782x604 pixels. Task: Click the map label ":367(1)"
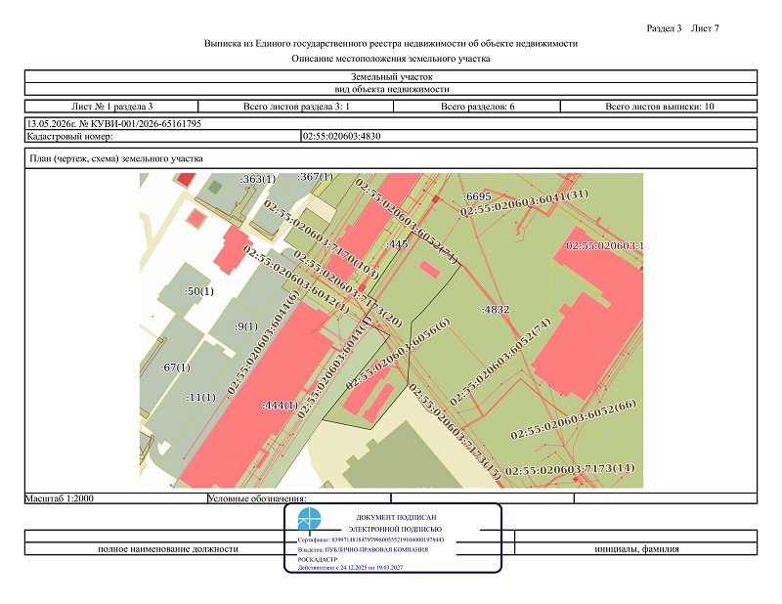[315, 177]
